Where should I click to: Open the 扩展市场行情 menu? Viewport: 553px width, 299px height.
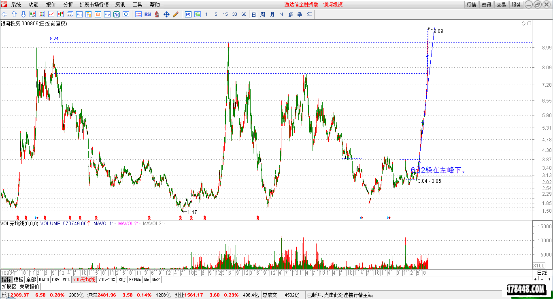click(x=94, y=4)
